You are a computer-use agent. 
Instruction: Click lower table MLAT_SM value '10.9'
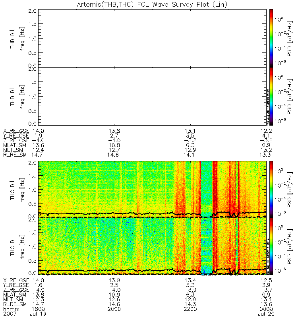click(x=114, y=295)
